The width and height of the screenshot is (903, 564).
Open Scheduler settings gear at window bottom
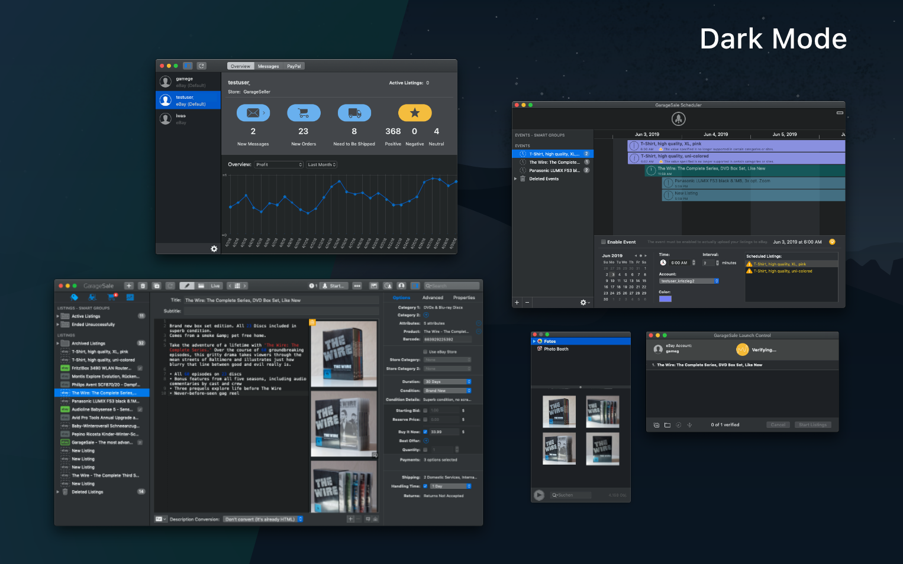583,302
